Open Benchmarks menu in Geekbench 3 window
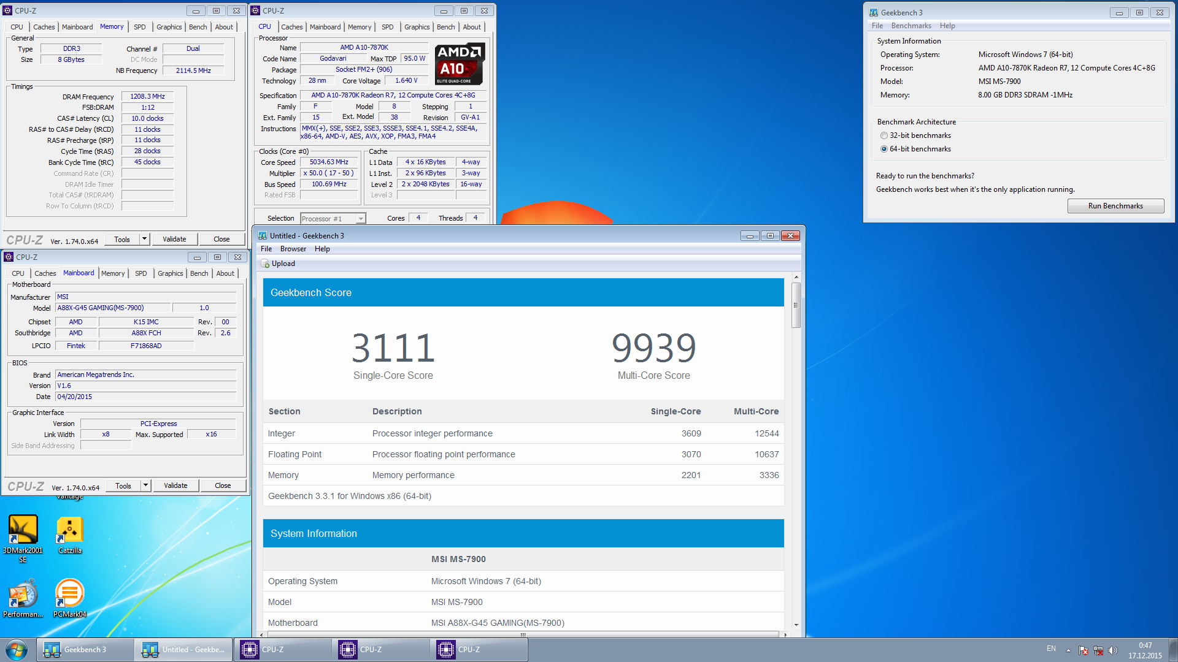The height and width of the screenshot is (662, 1178). point(911,26)
